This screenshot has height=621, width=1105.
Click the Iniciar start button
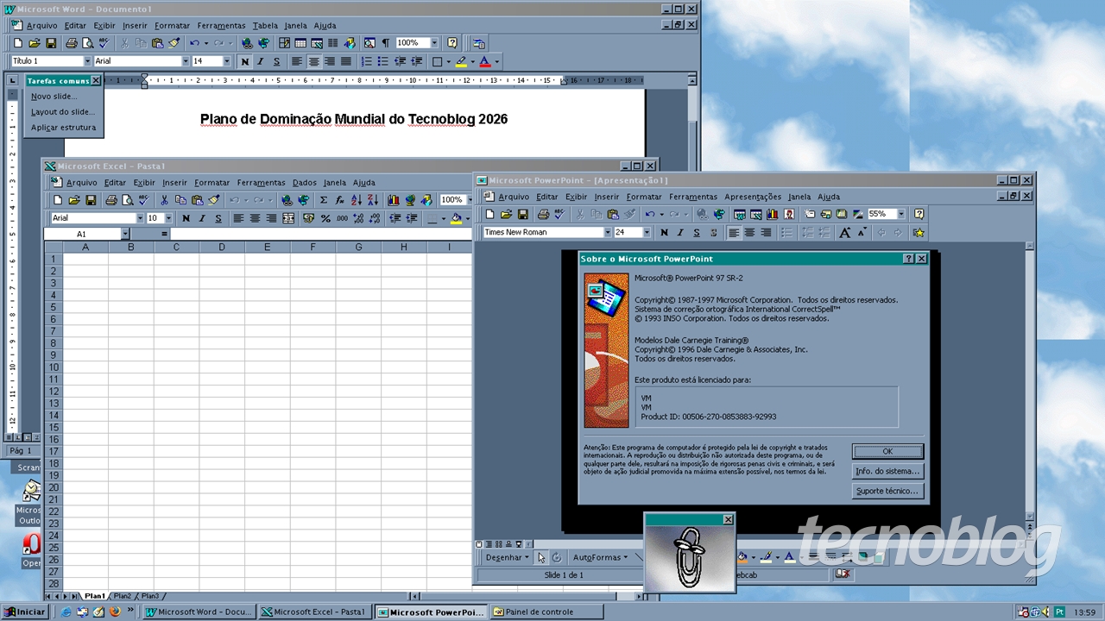coord(26,612)
